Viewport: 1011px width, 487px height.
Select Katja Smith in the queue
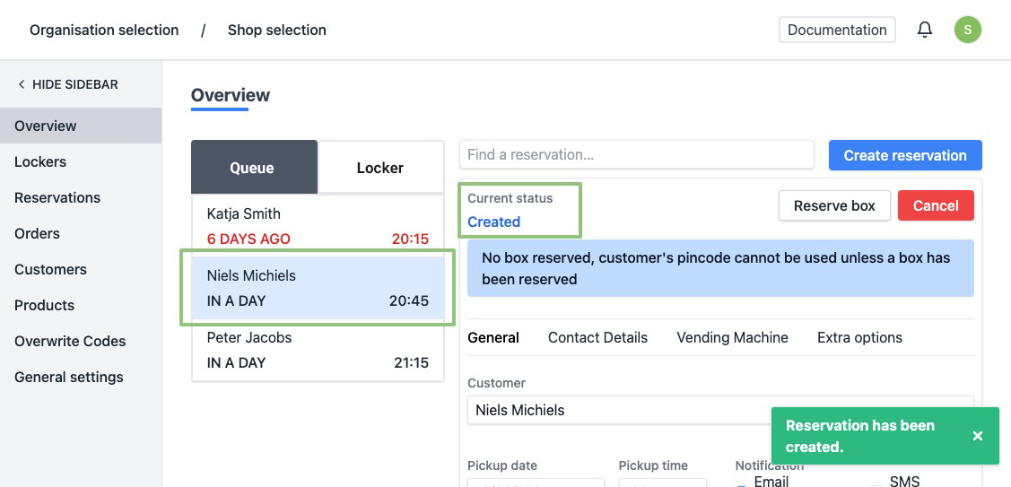point(318,226)
